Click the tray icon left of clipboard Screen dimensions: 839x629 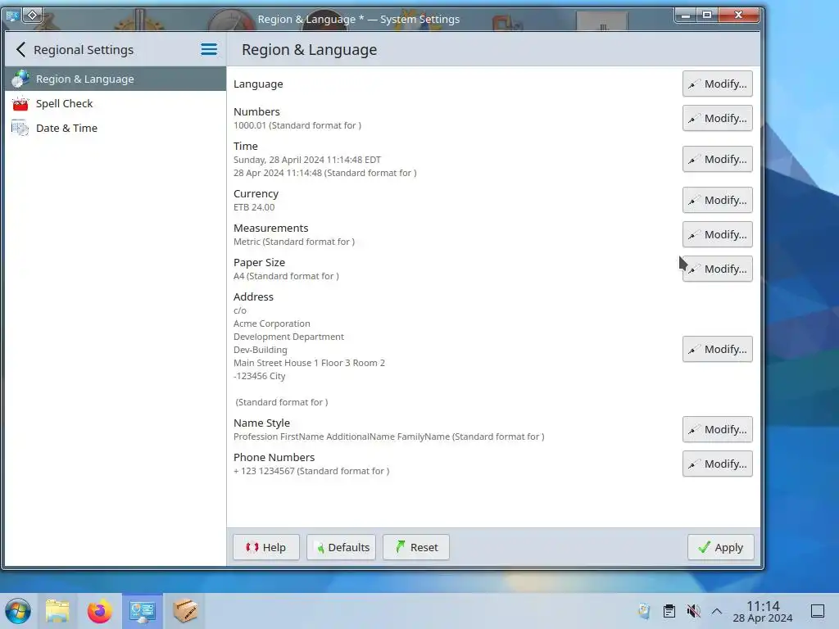coord(644,611)
